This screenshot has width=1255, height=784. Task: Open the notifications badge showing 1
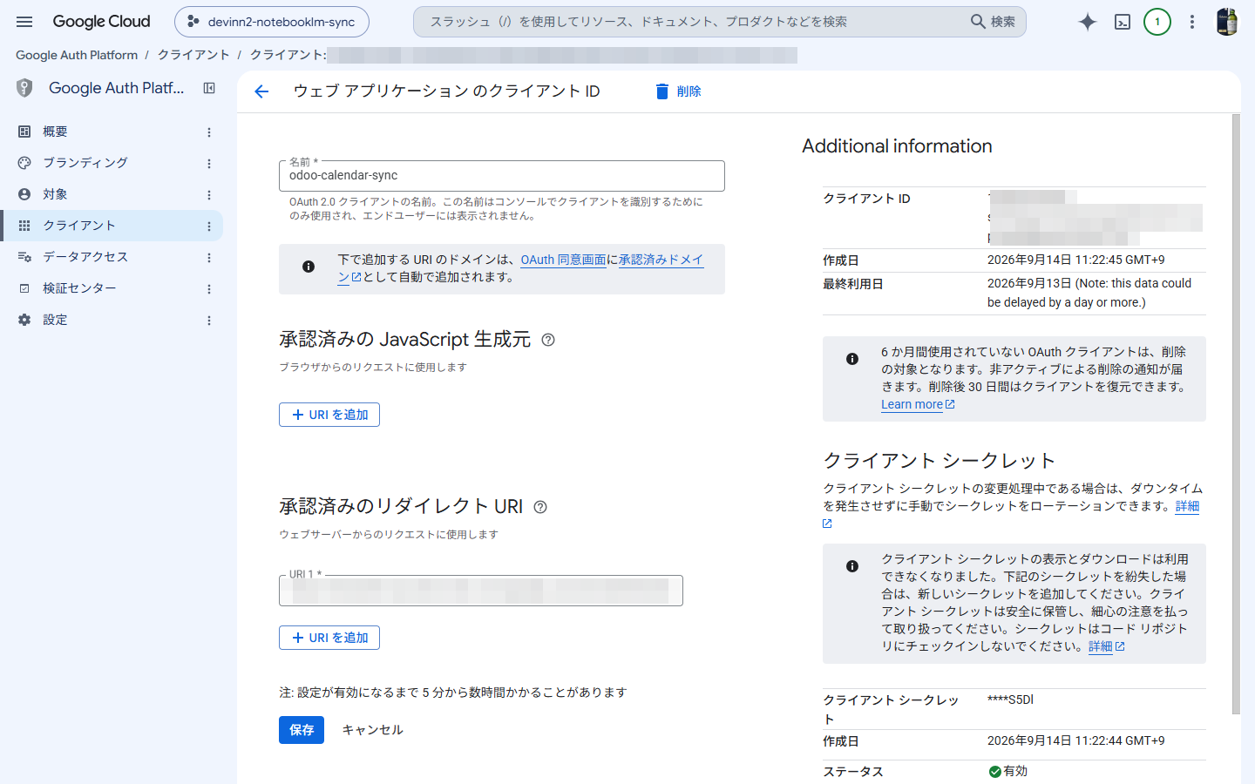(x=1157, y=22)
